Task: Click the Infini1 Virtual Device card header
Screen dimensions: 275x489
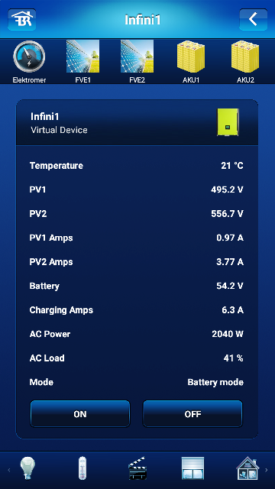Action: point(137,122)
